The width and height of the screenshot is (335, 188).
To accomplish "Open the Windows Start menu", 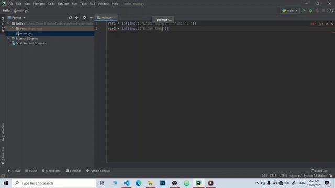I will coord(6,183).
